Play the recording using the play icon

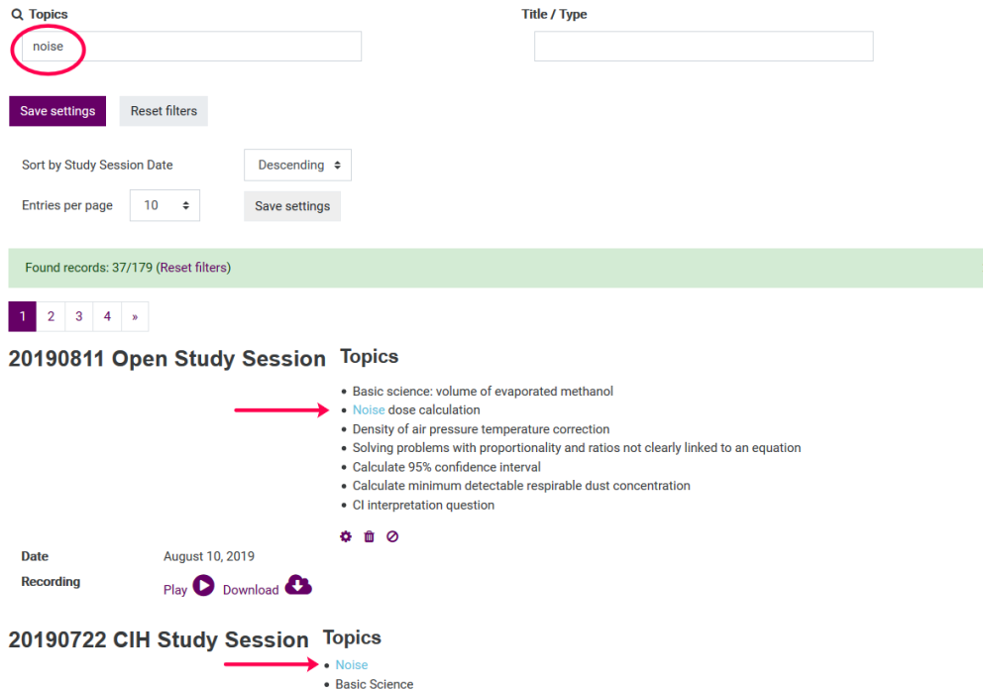pyautogui.click(x=202, y=587)
